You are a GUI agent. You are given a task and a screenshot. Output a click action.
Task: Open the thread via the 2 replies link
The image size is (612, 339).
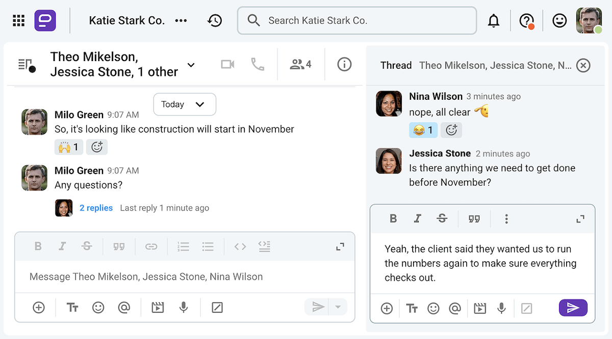click(96, 208)
